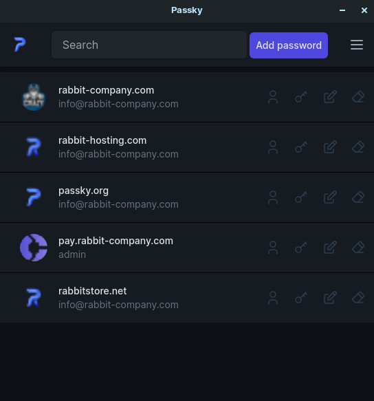Edit the passky.org password entry
The image size is (374, 401).
[x=330, y=197]
